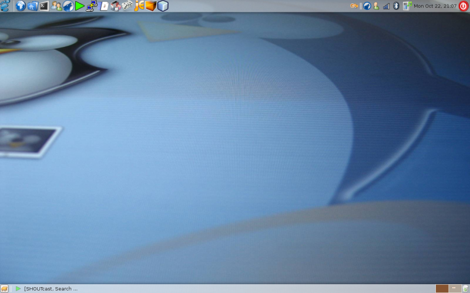Open the light blue cube launcher
This screenshot has width=470, height=293.
[163, 6]
